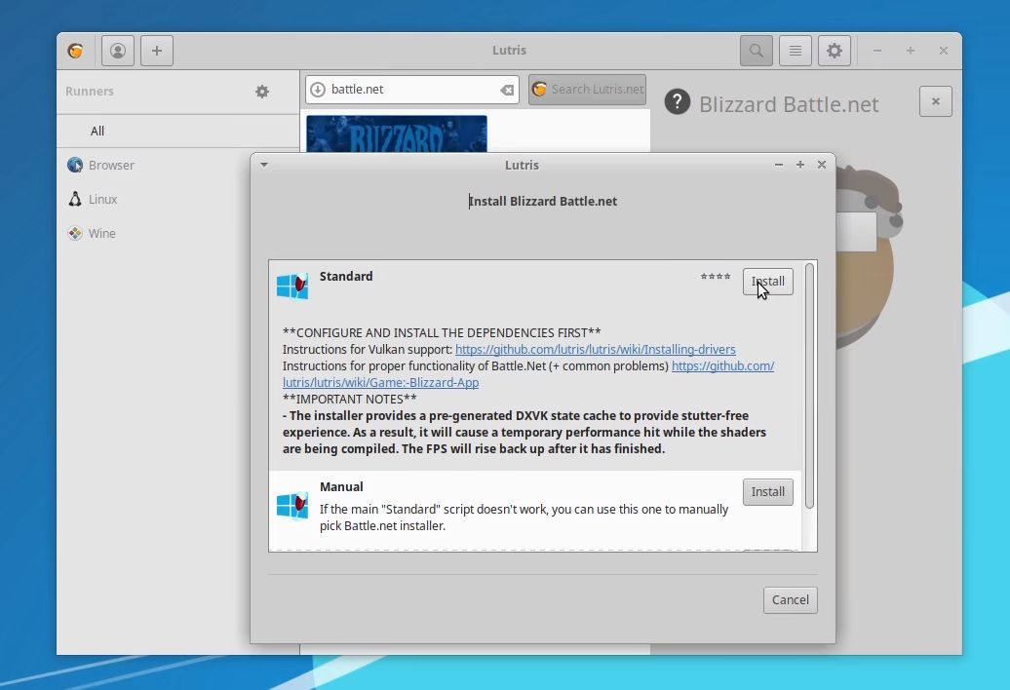The image size is (1010, 690).
Task: Click the Wine runner icon
Action: click(x=75, y=233)
